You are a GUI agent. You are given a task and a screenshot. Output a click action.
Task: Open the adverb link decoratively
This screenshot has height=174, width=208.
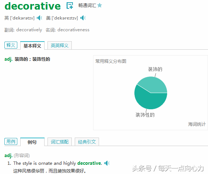[x=29, y=30]
